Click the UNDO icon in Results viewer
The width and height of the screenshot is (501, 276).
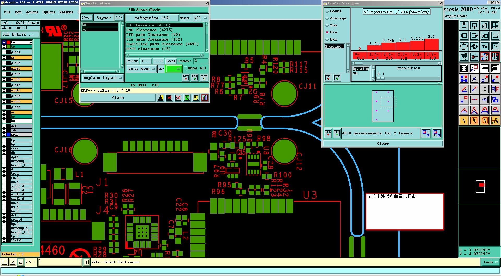[x=204, y=78]
